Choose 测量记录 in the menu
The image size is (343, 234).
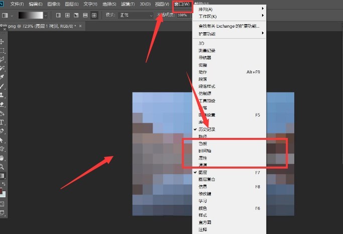229,51
